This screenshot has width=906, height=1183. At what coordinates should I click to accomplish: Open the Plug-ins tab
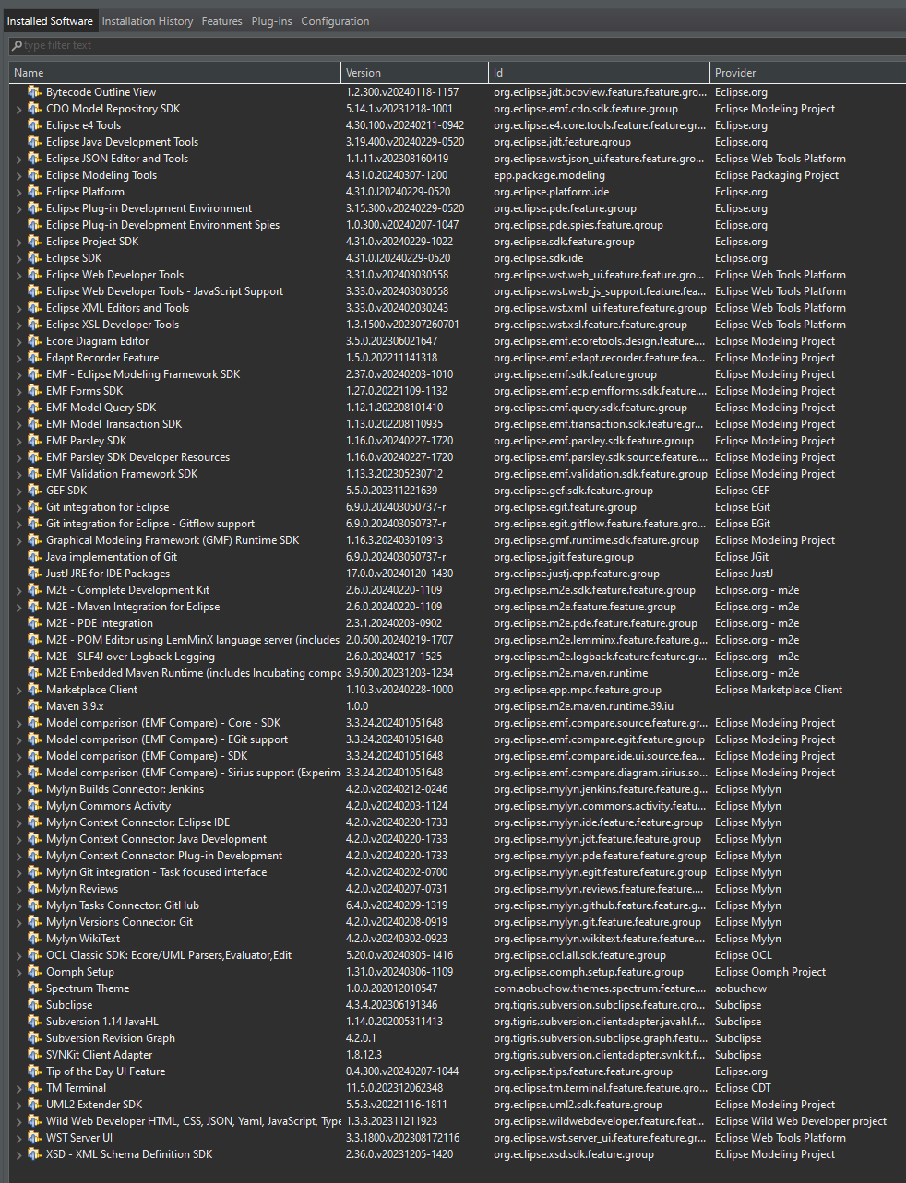click(272, 20)
